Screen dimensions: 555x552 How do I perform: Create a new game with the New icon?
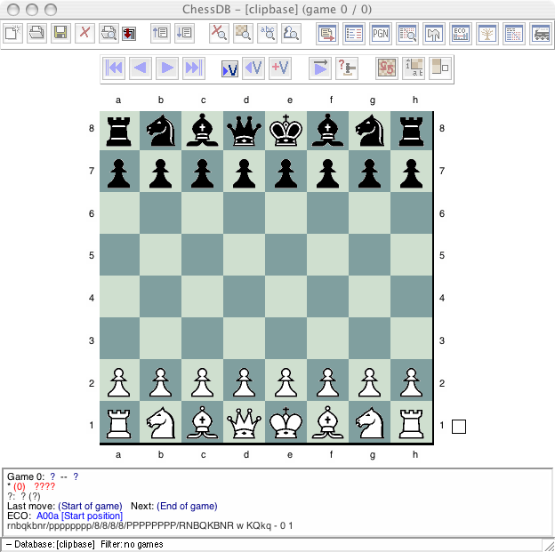point(13,34)
